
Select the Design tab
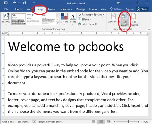[x=40, y=9]
